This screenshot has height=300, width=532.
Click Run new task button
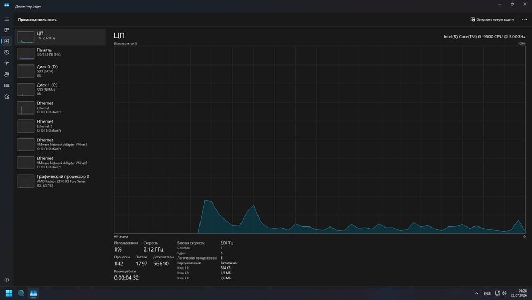[492, 19]
